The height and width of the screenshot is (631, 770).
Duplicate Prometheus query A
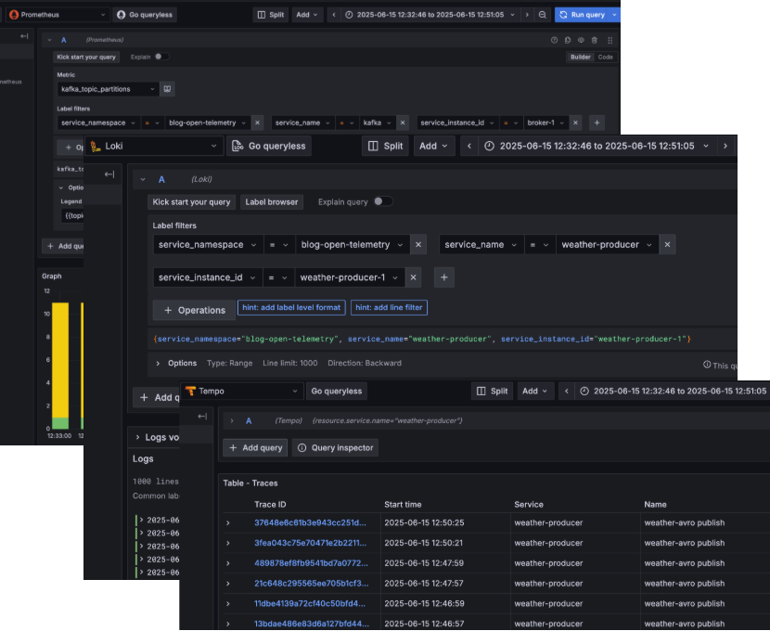[568, 40]
